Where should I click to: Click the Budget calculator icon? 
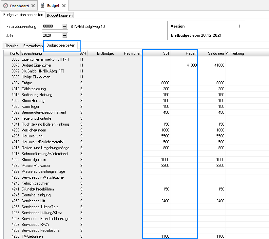tap(43, 5)
